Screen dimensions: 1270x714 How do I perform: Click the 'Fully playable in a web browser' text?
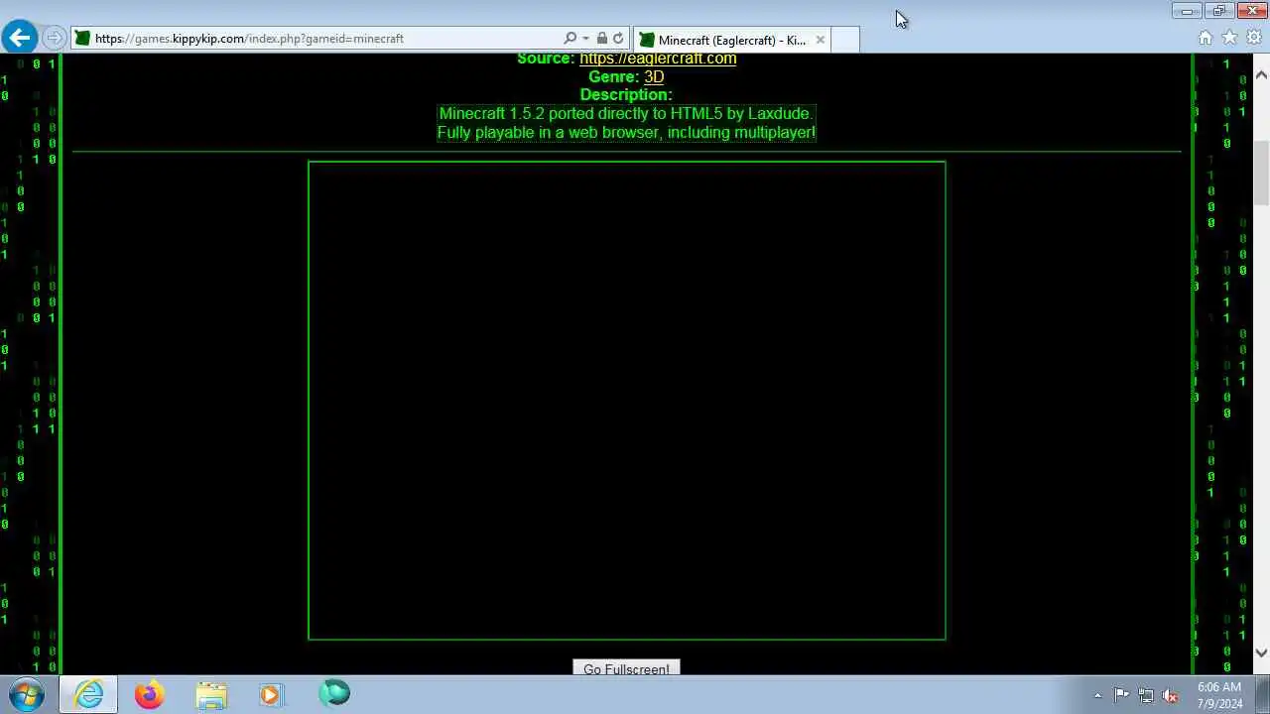[626, 133]
